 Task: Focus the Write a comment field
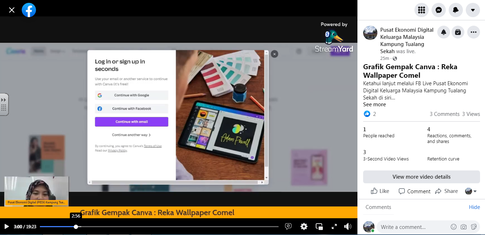coord(413,227)
